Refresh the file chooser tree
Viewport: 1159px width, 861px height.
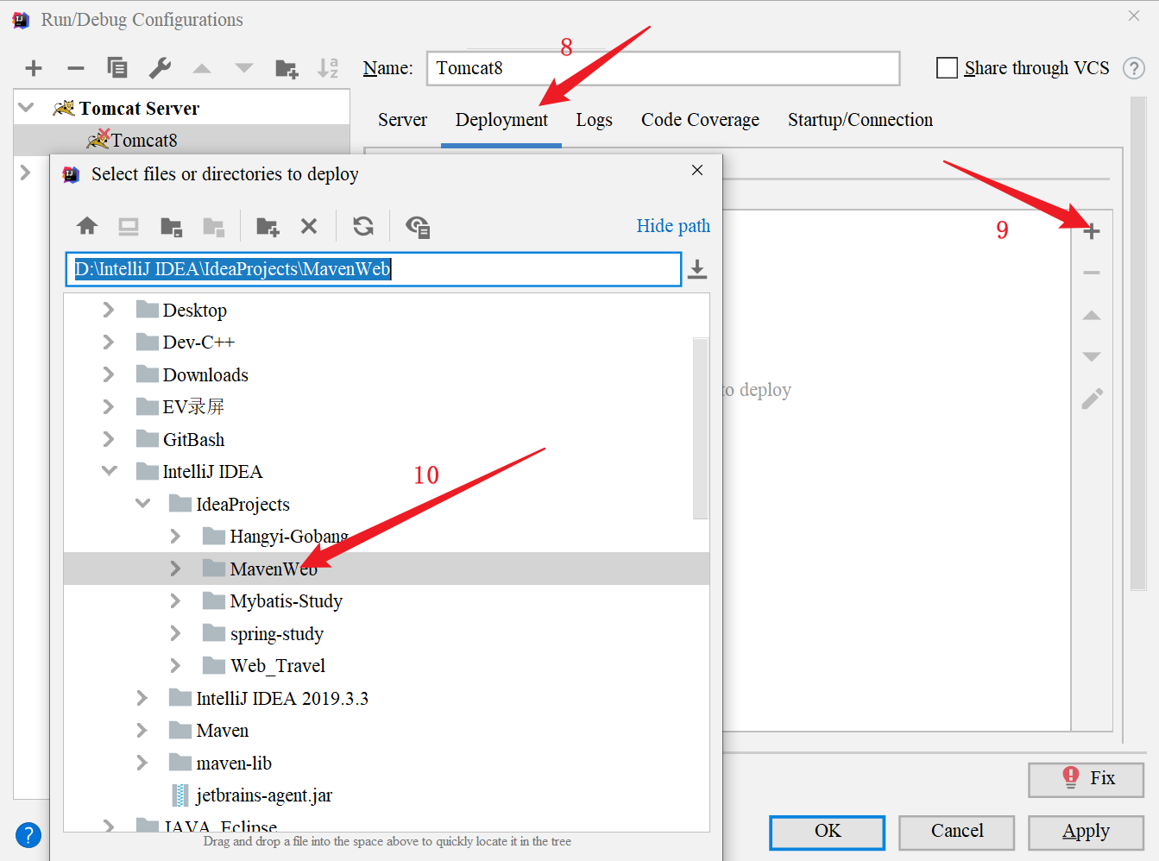point(363,226)
